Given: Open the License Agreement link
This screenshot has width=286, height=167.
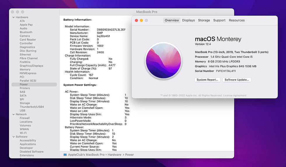Looking at the screenshot, I should 235,95.
